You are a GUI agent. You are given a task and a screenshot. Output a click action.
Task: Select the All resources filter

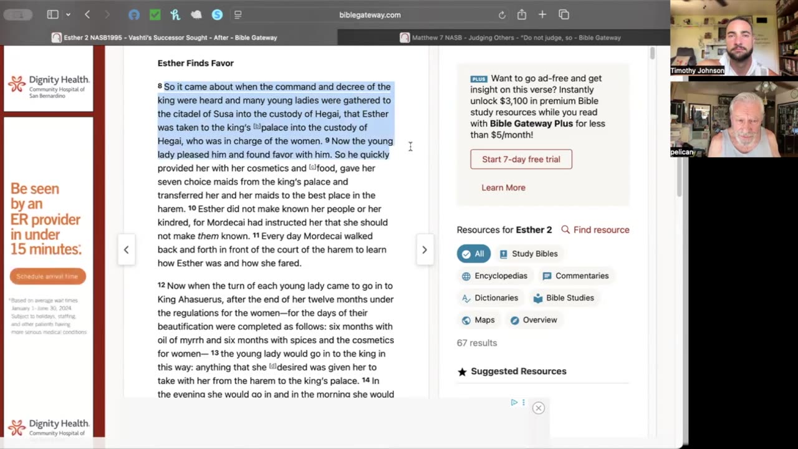click(474, 254)
